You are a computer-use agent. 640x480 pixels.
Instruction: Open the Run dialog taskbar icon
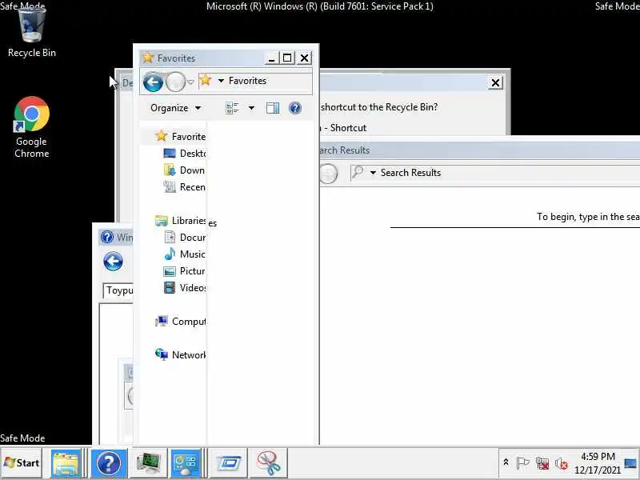pyautogui.click(x=229, y=463)
